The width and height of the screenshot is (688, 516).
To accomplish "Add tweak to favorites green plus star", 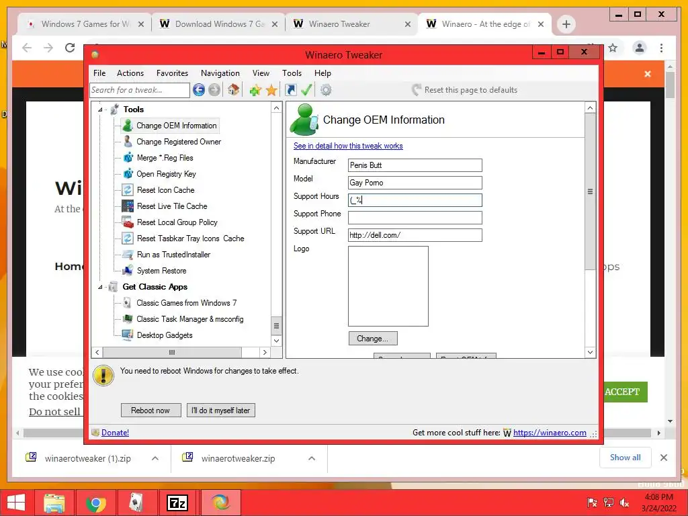I will (x=255, y=91).
